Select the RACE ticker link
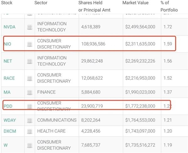Screen dimensions: 188x153 [9, 78]
